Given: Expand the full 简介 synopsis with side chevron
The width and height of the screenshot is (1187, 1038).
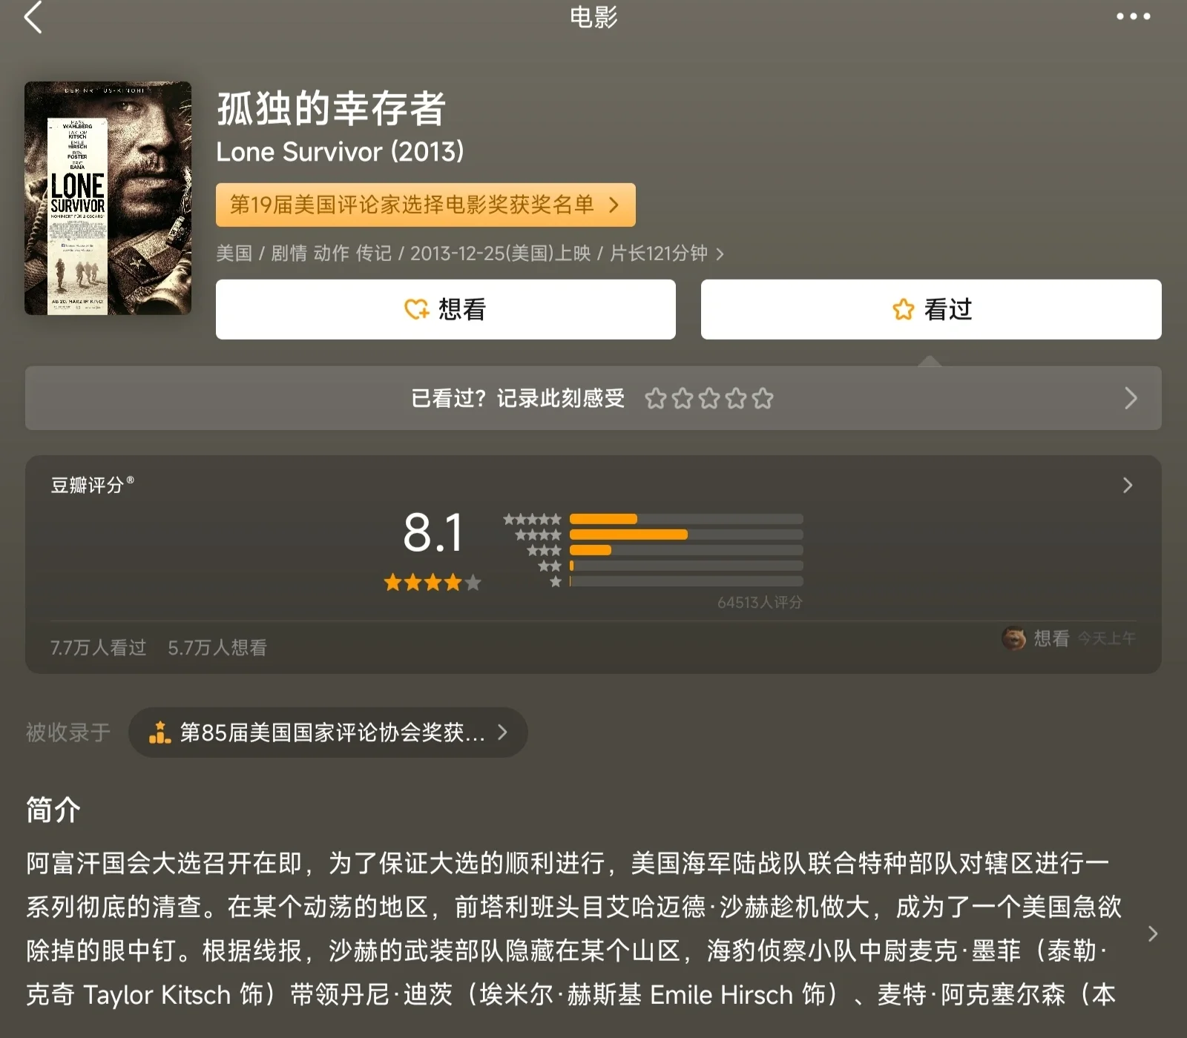Looking at the screenshot, I should tap(1152, 933).
